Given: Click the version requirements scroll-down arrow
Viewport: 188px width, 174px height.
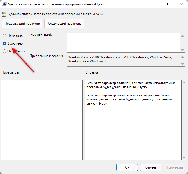Looking at the screenshot, I should (x=183, y=64).
